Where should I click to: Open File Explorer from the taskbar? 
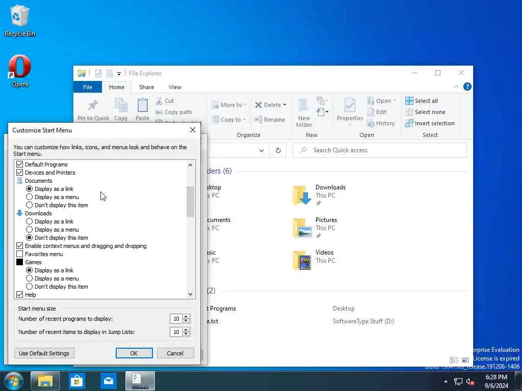(x=45, y=381)
